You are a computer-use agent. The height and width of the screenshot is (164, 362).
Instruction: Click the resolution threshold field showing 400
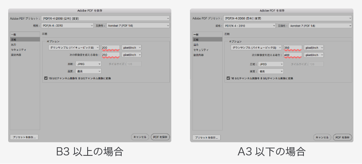pos(292,54)
